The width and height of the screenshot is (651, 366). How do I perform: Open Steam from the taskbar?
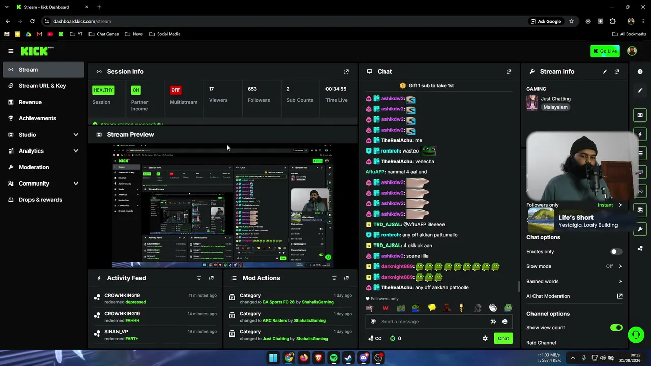click(x=348, y=358)
